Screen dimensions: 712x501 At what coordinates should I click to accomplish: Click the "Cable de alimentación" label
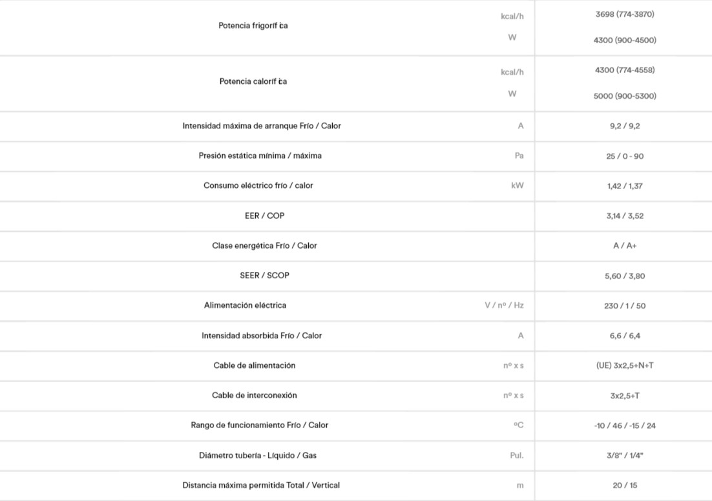254,365
